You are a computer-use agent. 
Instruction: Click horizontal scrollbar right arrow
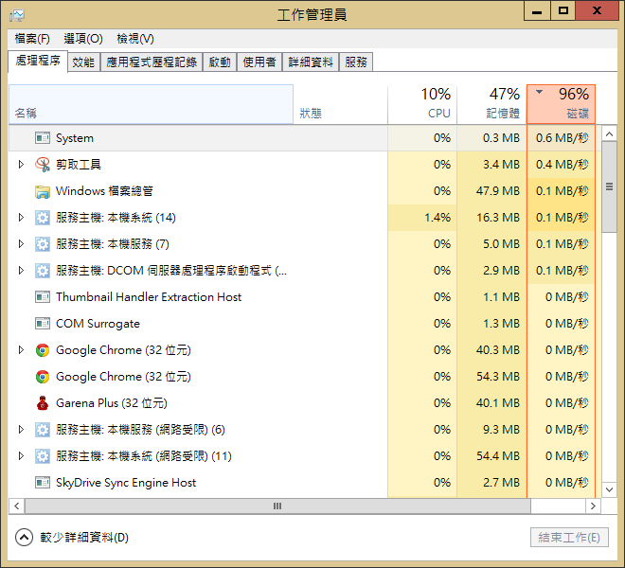click(593, 506)
